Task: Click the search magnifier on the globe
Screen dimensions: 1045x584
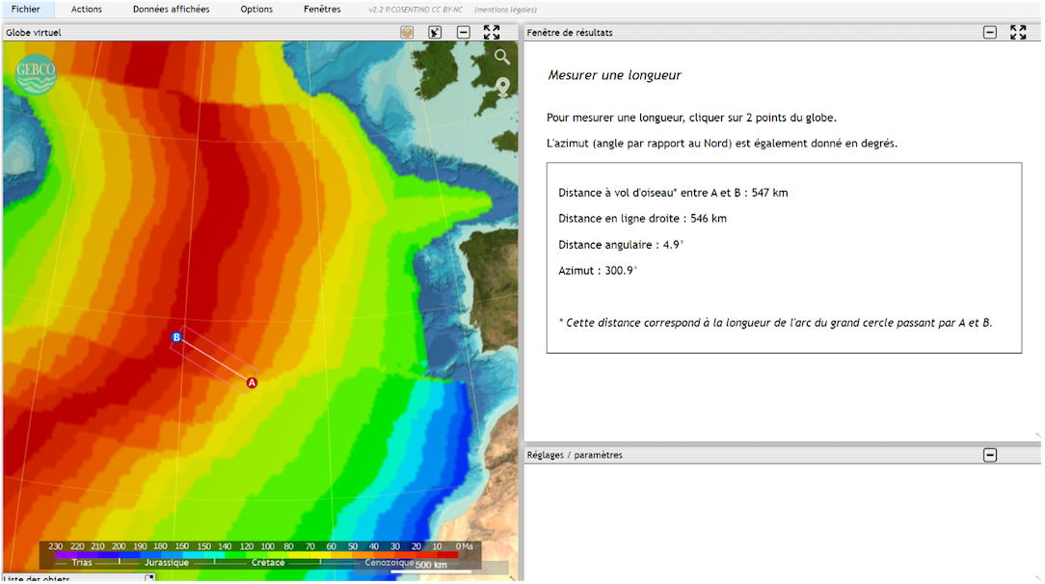Action: click(501, 57)
